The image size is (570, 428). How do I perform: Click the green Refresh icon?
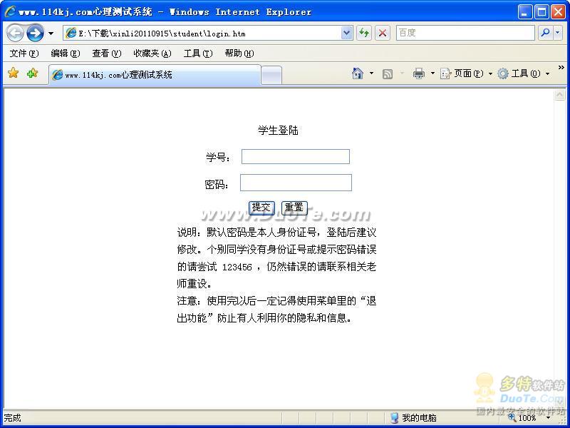[x=364, y=33]
